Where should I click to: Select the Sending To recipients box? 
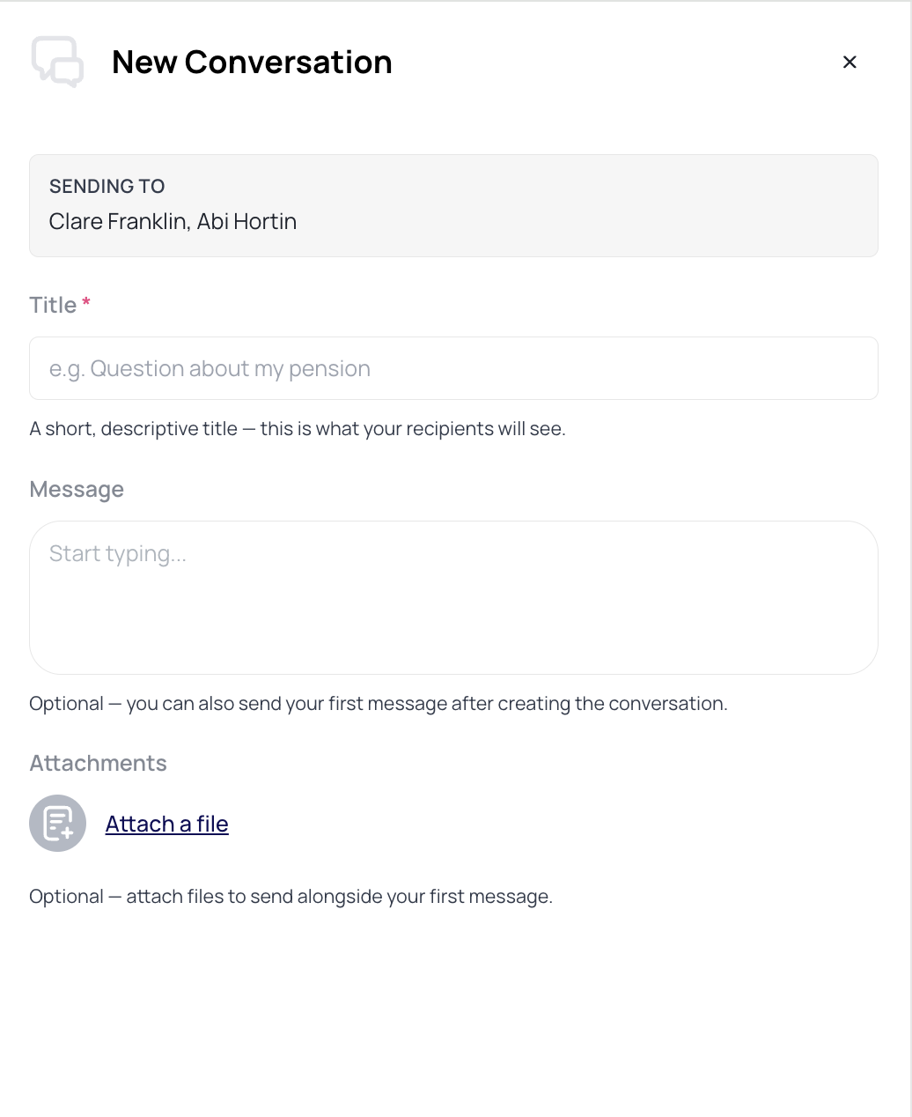click(453, 206)
